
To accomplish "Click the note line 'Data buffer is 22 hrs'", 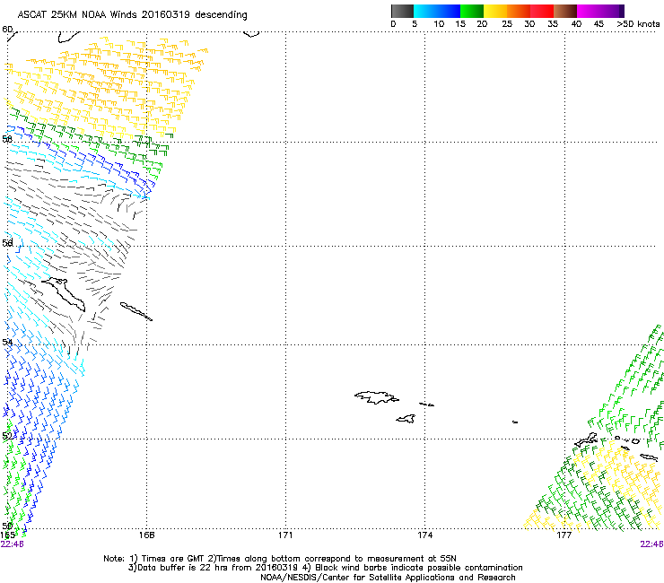I will point(181,568).
